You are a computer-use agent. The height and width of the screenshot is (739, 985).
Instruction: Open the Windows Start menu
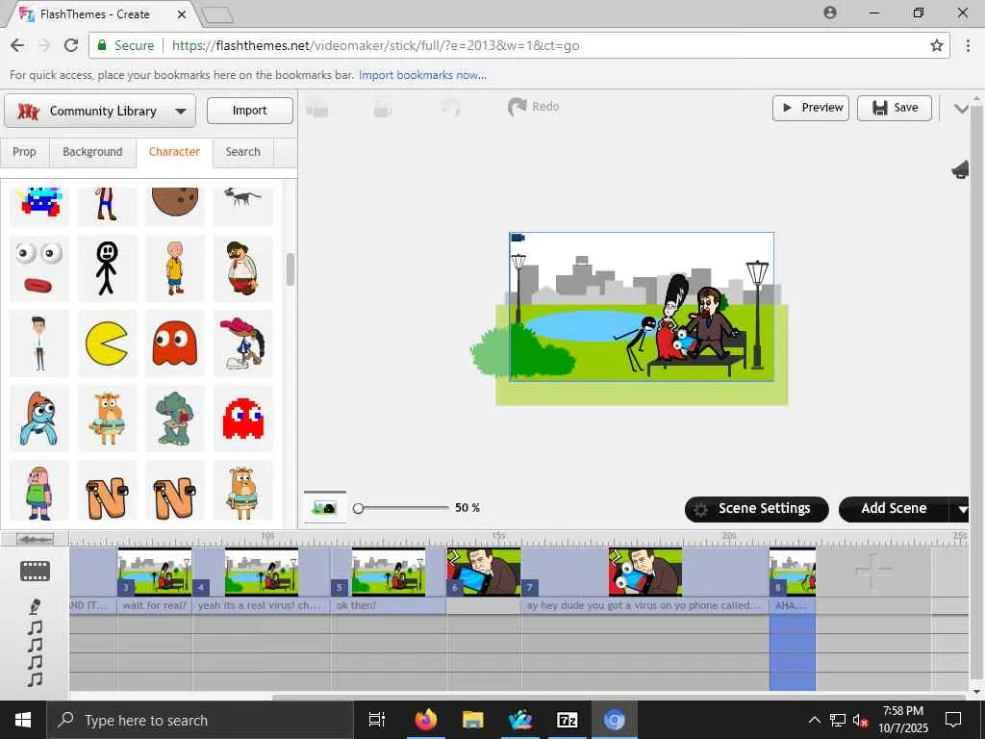point(23,720)
